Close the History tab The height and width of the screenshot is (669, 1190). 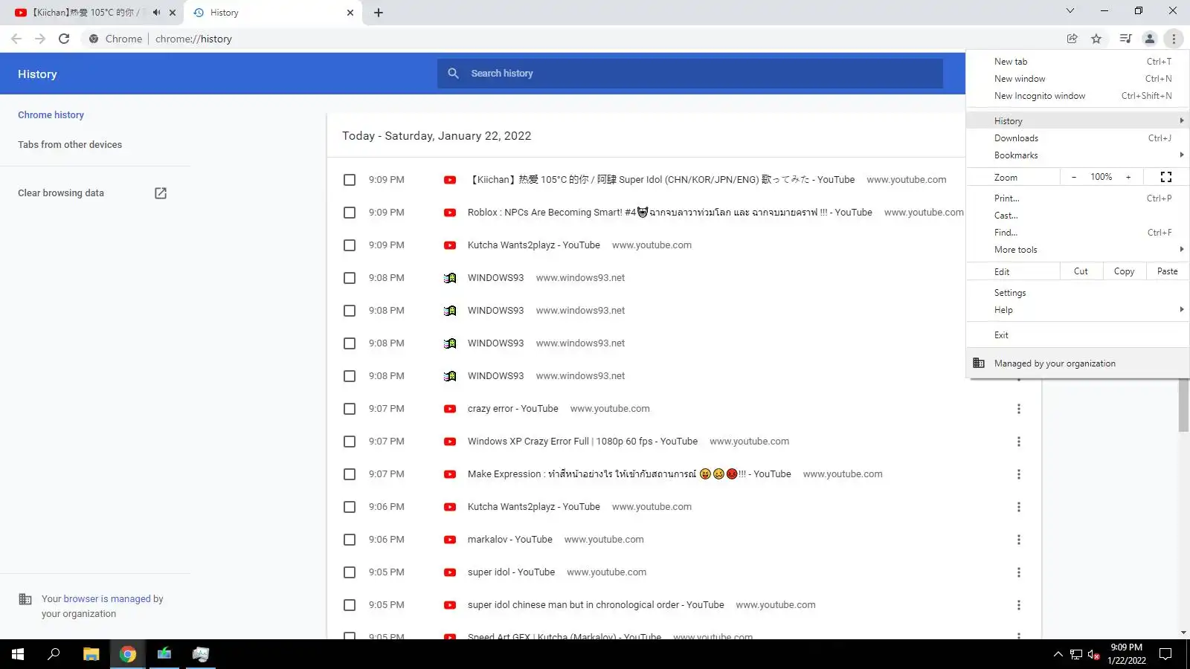(x=350, y=13)
